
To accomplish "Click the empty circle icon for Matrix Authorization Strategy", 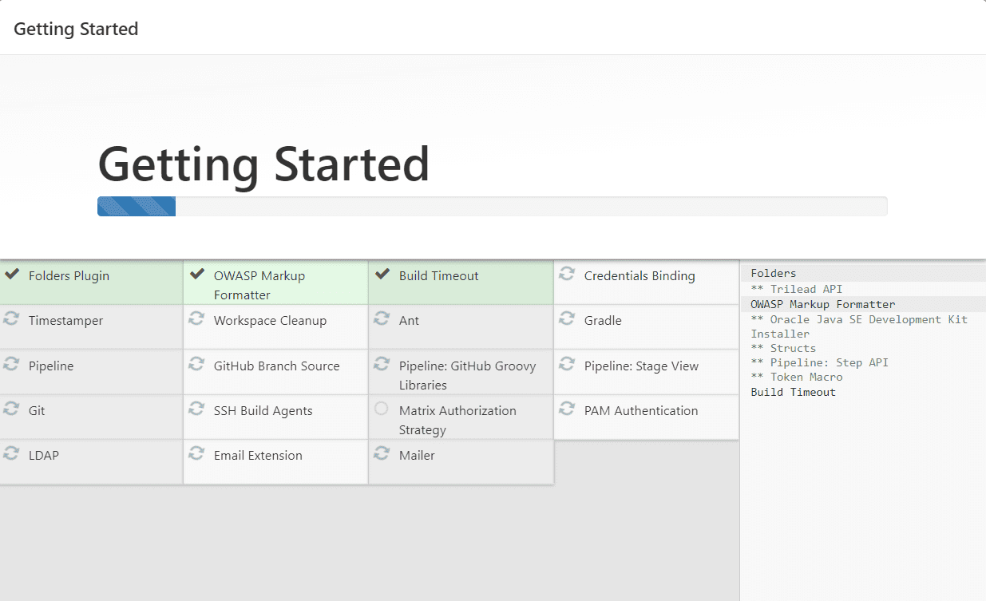I will click(x=382, y=409).
